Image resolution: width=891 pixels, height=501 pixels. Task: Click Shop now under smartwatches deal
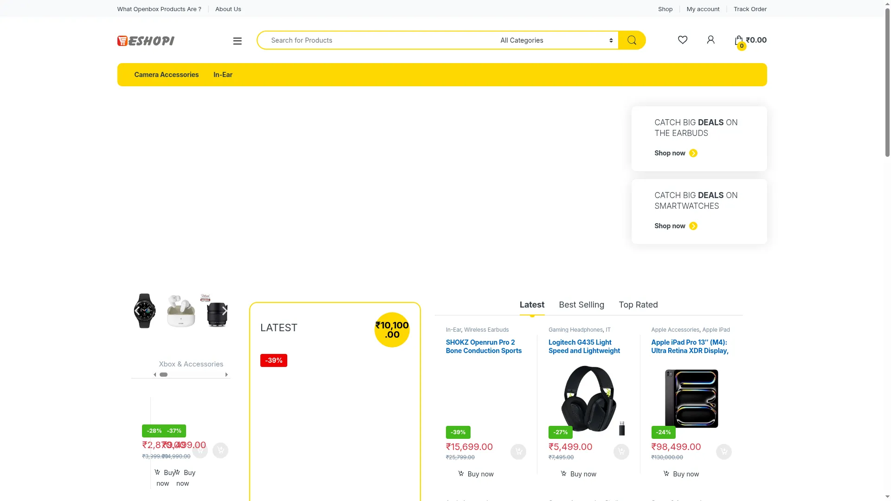tap(670, 226)
